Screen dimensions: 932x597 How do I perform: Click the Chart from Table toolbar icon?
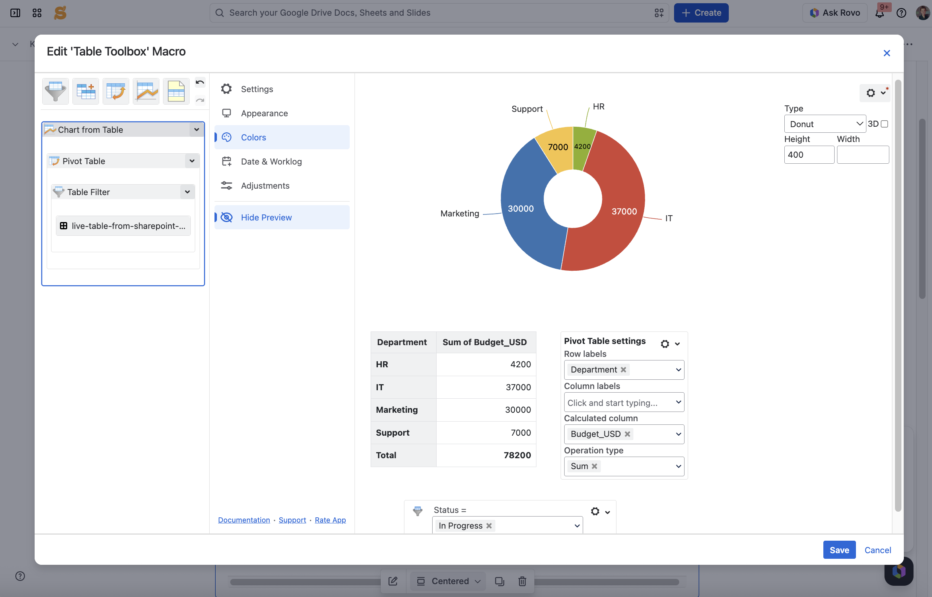point(146,91)
